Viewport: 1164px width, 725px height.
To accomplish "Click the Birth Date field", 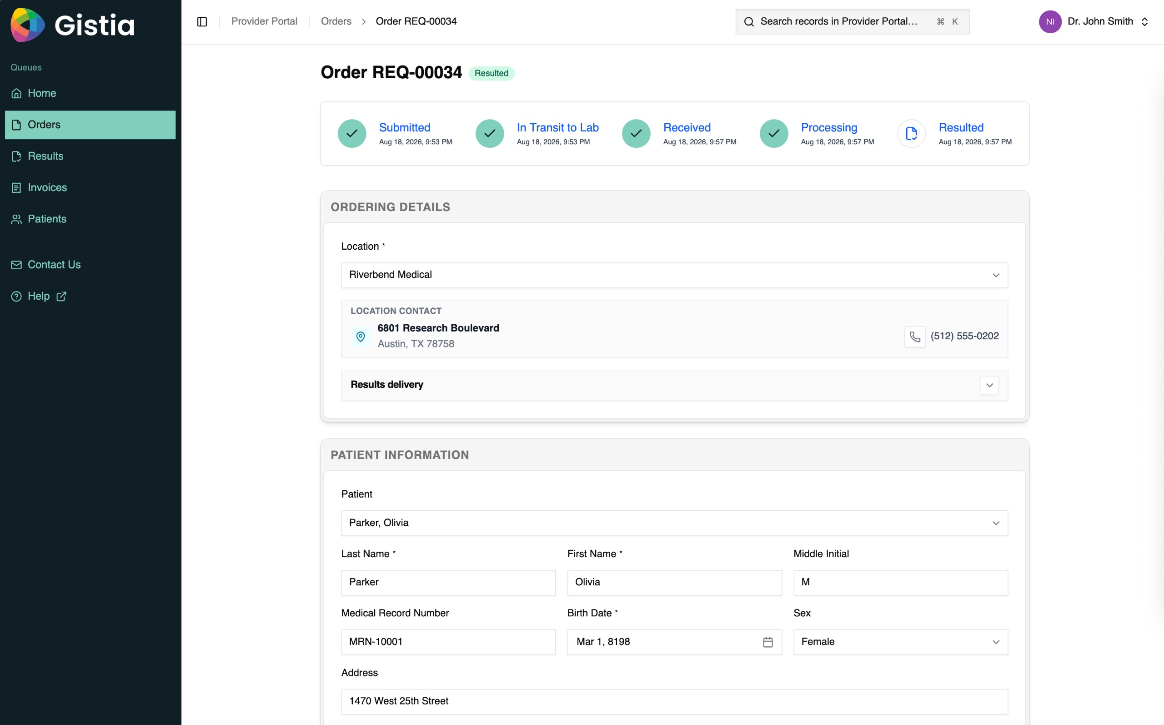I will click(674, 642).
